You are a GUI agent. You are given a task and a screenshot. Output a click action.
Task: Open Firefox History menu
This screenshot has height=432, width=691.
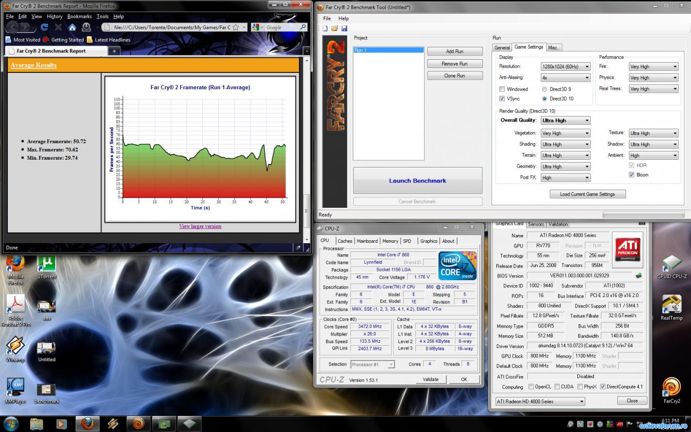tap(54, 17)
